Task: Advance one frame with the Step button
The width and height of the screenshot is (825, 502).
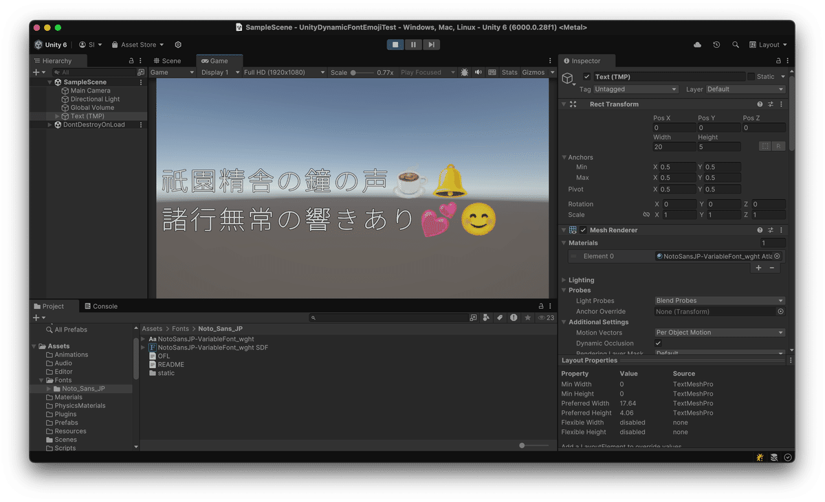Action: click(x=431, y=45)
